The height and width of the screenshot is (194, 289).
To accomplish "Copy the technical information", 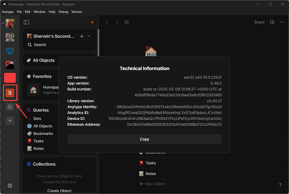I will tap(144, 139).
